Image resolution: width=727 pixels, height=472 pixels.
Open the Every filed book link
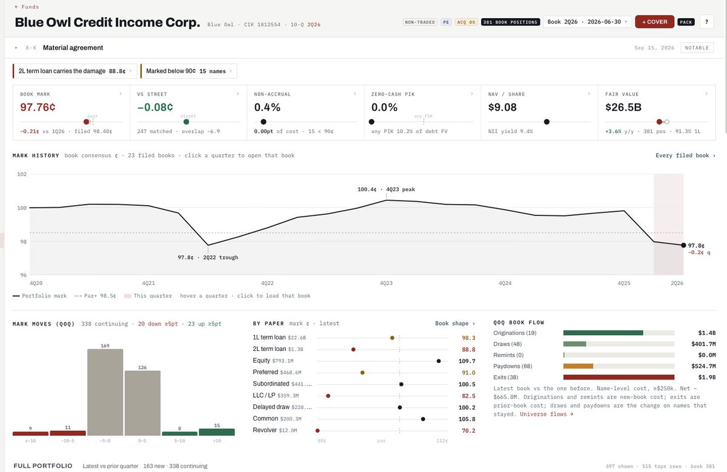pos(685,156)
